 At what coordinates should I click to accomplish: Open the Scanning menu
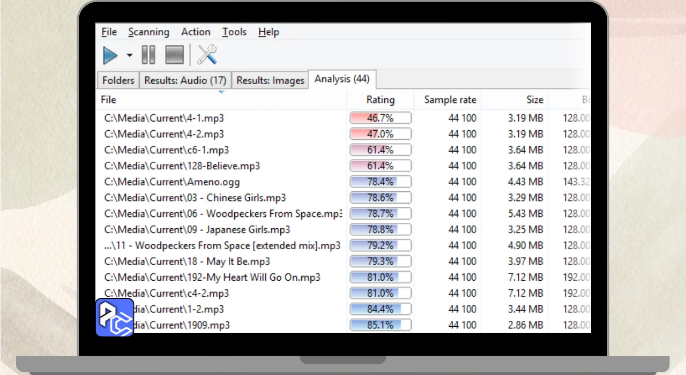point(148,32)
